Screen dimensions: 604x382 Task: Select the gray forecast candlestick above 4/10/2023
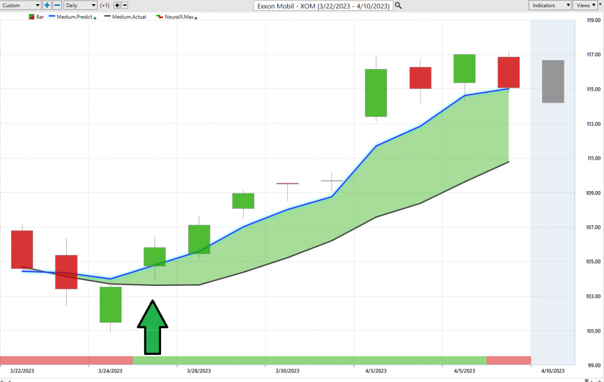click(x=553, y=81)
